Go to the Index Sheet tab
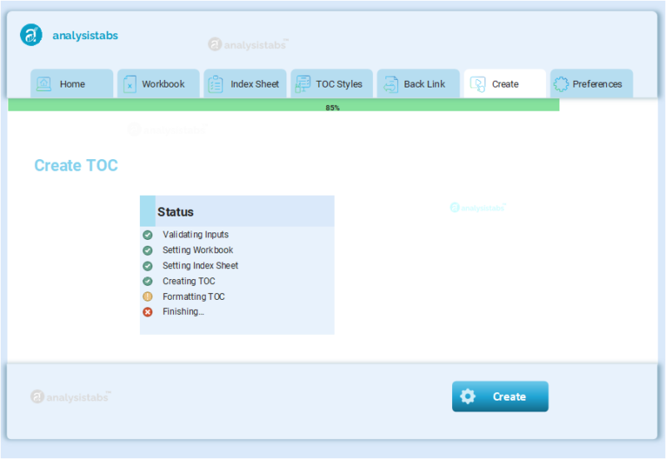The height and width of the screenshot is (459, 666). coord(254,84)
